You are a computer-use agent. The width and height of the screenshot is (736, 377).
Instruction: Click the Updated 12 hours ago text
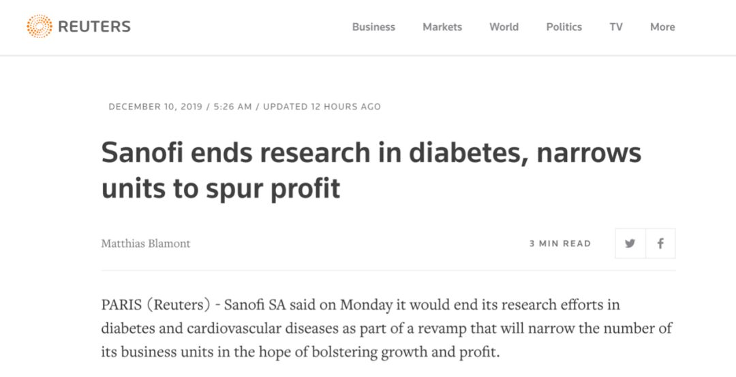tap(322, 107)
